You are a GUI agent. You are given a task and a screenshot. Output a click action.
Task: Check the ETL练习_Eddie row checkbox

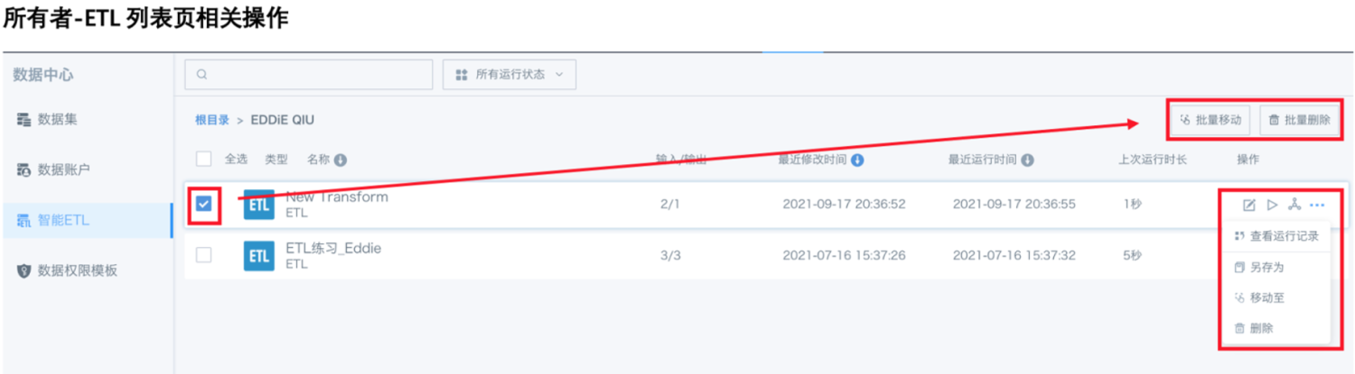(x=204, y=255)
